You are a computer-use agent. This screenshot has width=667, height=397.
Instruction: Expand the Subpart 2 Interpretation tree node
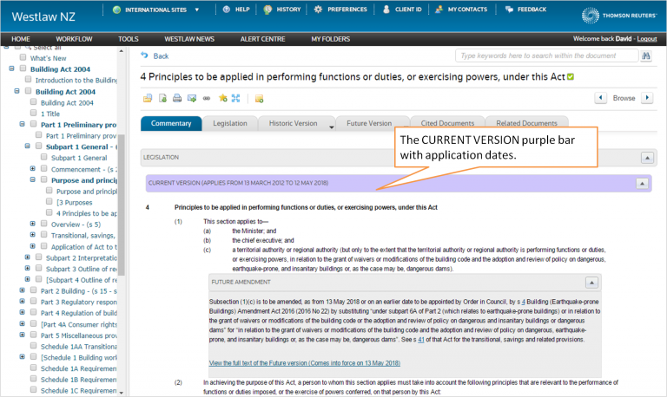(28, 257)
